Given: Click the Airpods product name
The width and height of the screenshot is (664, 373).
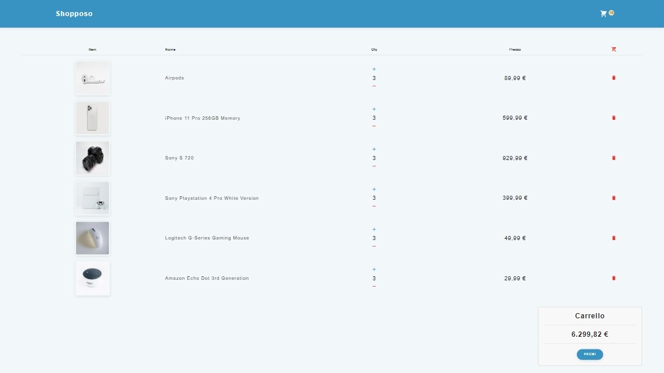Looking at the screenshot, I should (x=175, y=78).
